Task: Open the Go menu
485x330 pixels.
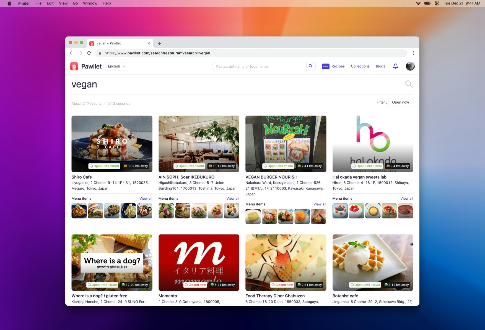Action: coord(75,3)
